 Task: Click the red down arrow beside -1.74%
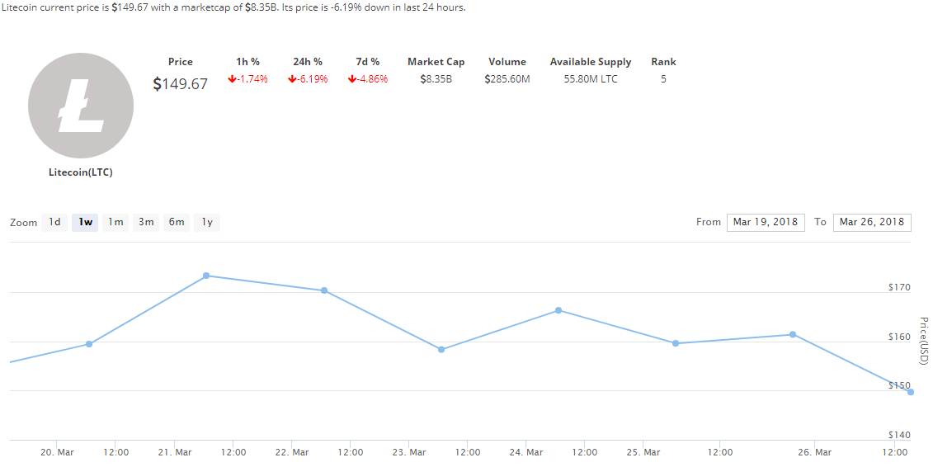click(232, 79)
